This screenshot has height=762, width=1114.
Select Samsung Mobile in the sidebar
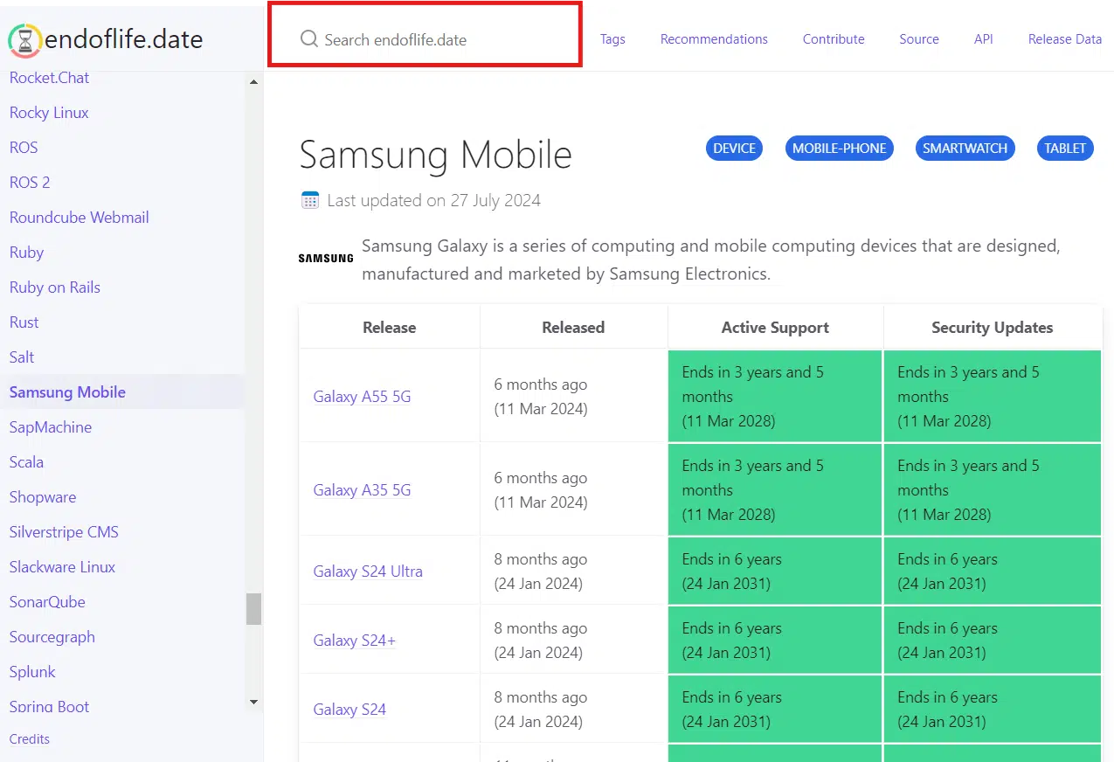coord(67,392)
